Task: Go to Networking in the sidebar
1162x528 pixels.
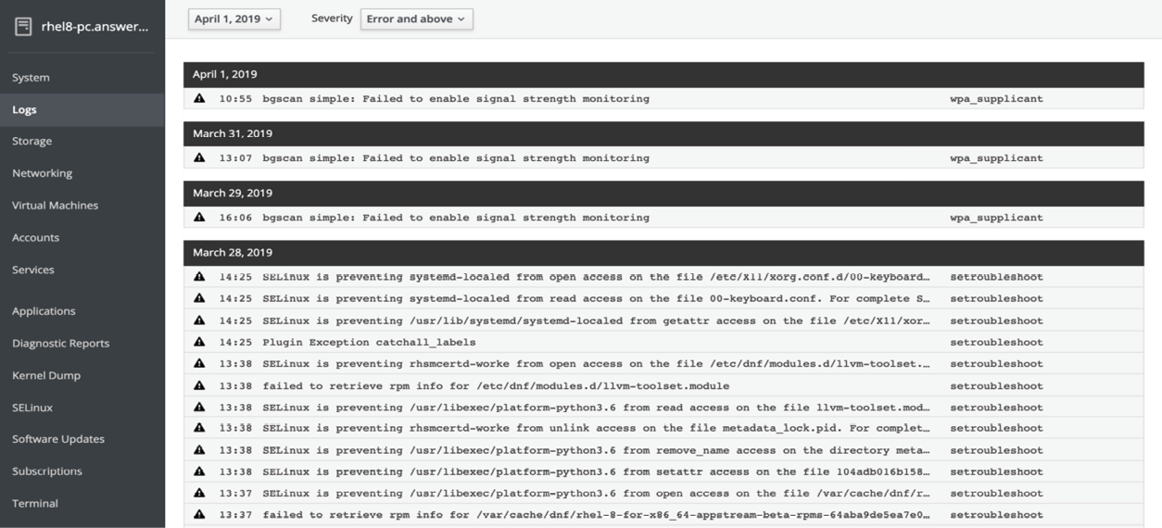Action: pos(42,173)
